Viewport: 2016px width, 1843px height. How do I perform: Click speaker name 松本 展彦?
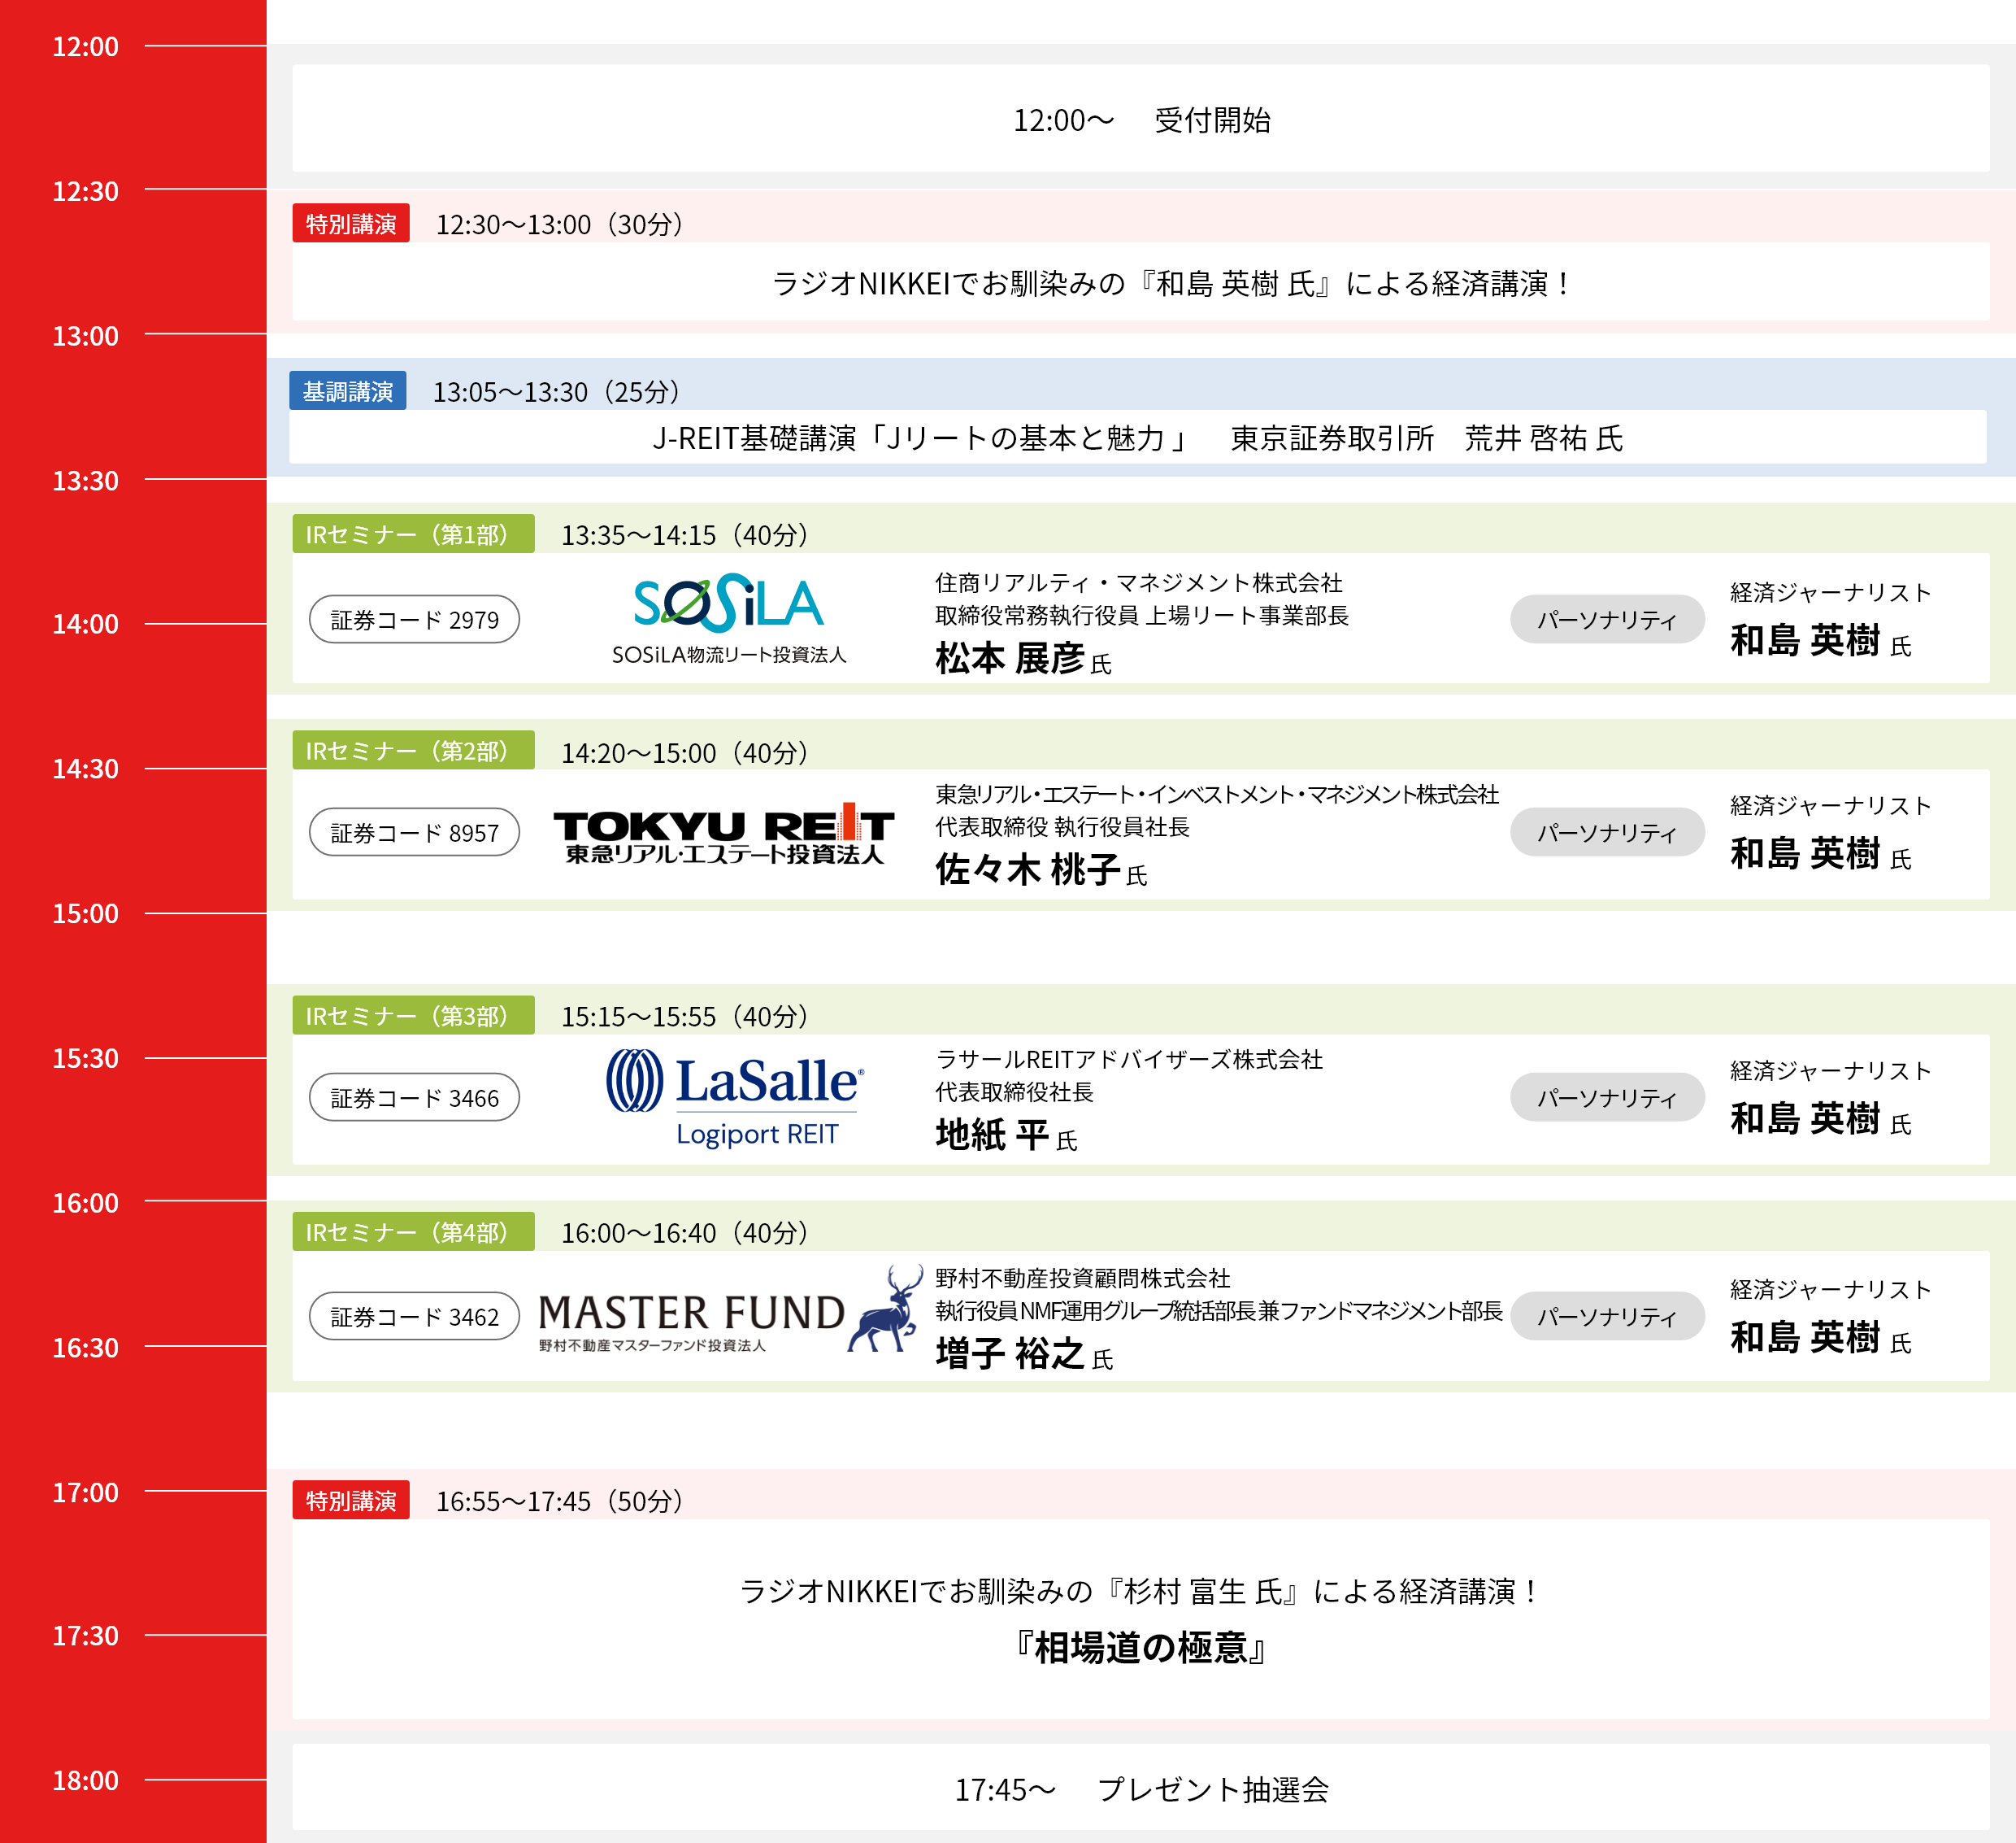[x=1010, y=658]
